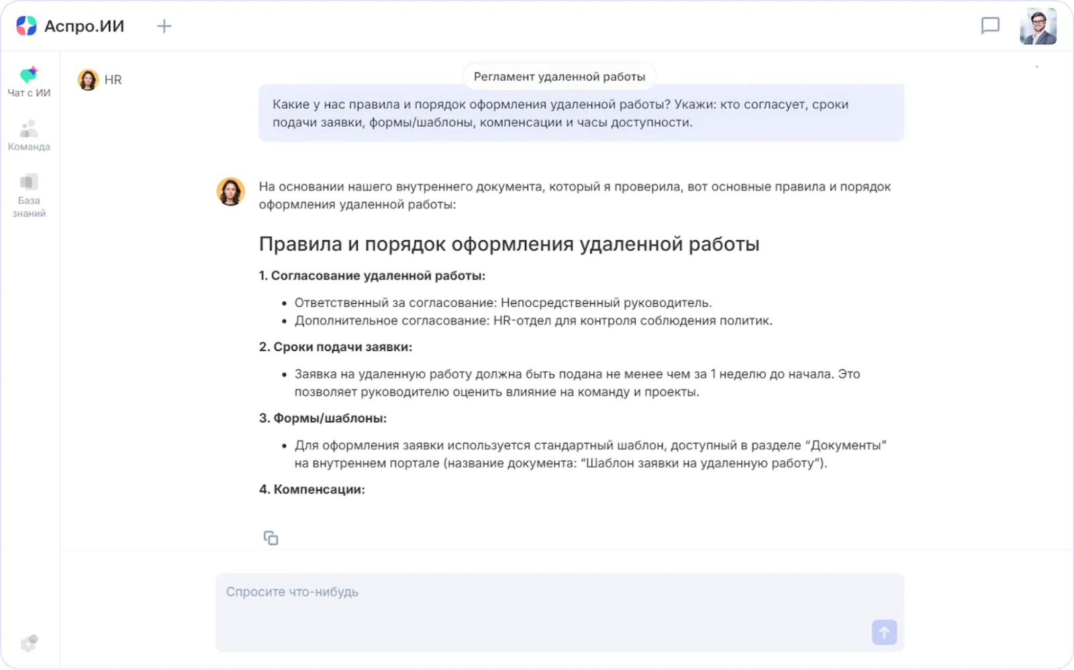Click the user question message bubble
This screenshot has height=670, width=1074.
[581, 113]
